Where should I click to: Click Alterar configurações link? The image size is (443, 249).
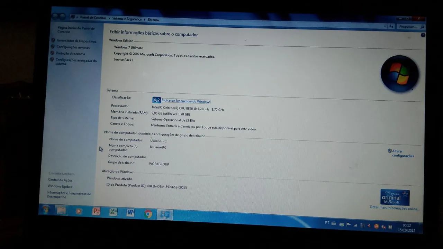(403, 154)
